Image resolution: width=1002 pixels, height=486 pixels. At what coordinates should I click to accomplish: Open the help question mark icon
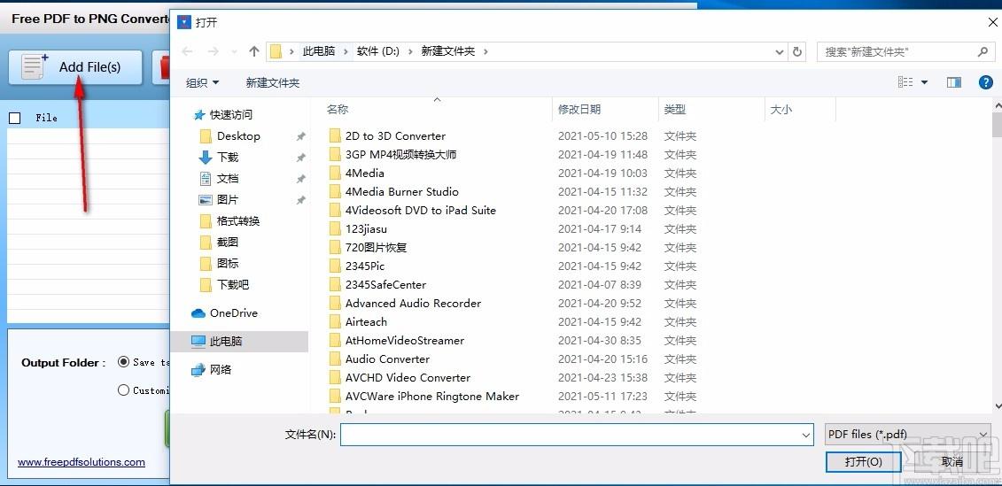(x=985, y=82)
